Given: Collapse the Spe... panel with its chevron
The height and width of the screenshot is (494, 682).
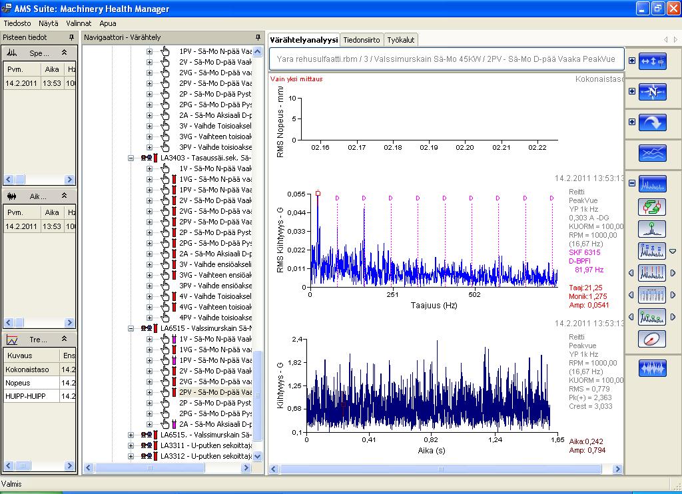Looking at the screenshot, I should point(65,53).
